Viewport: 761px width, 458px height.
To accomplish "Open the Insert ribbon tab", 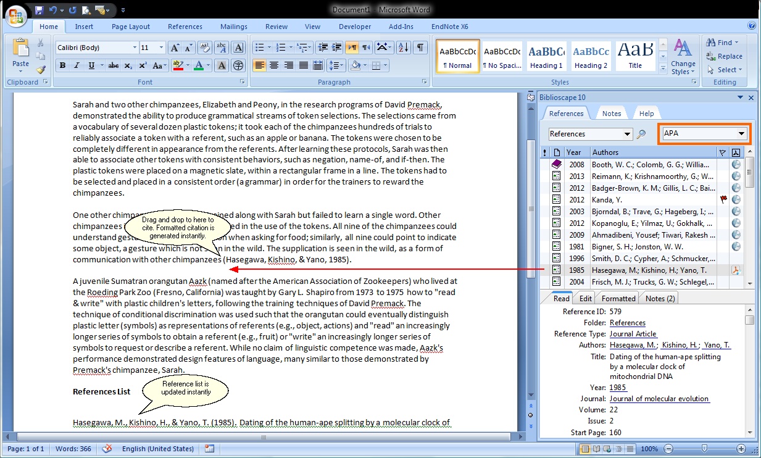I will (x=84, y=27).
